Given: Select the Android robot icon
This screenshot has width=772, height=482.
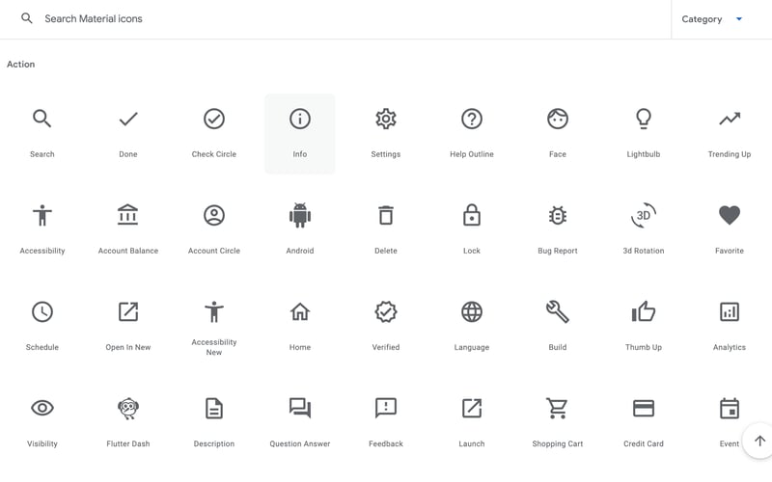Looking at the screenshot, I should [300, 215].
